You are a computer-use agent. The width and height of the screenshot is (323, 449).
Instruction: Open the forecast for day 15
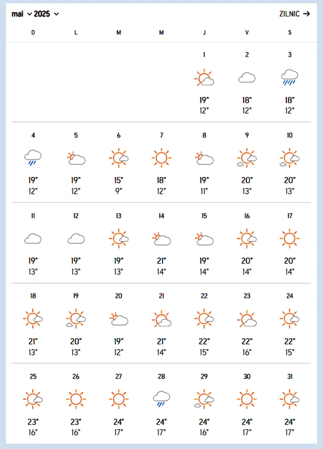point(204,216)
